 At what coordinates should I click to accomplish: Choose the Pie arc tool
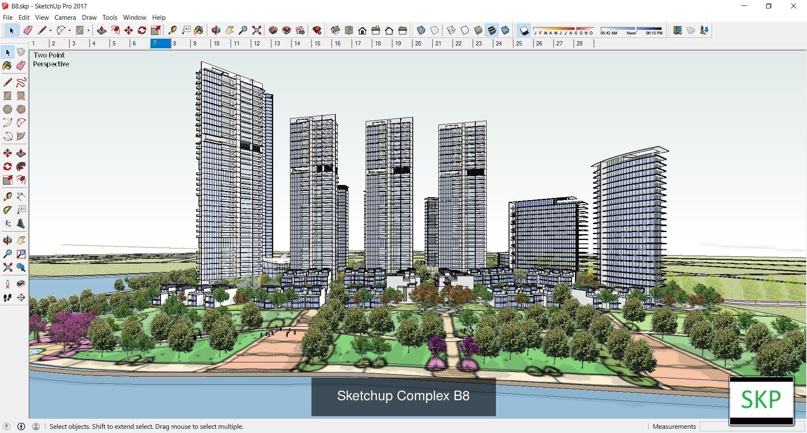tap(21, 136)
